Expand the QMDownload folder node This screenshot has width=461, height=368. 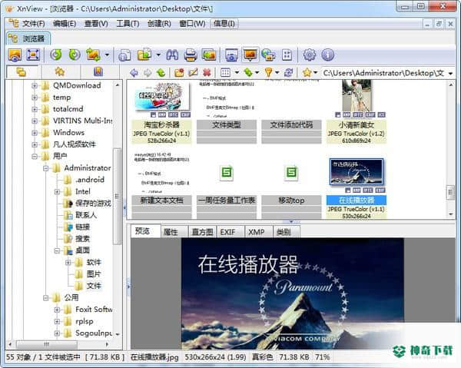click(x=35, y=86)
